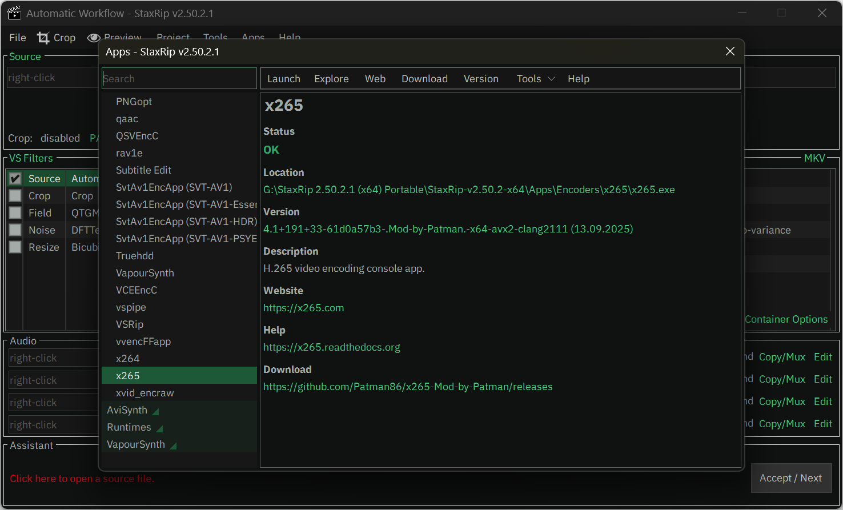Click Launch in the Apps toolbar

click(283, 79)
